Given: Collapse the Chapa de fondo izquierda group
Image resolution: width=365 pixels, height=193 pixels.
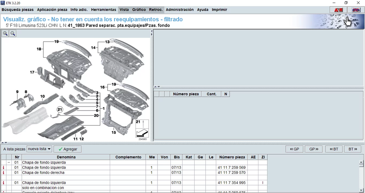Looking at the screenshot, I should [9, 162].
